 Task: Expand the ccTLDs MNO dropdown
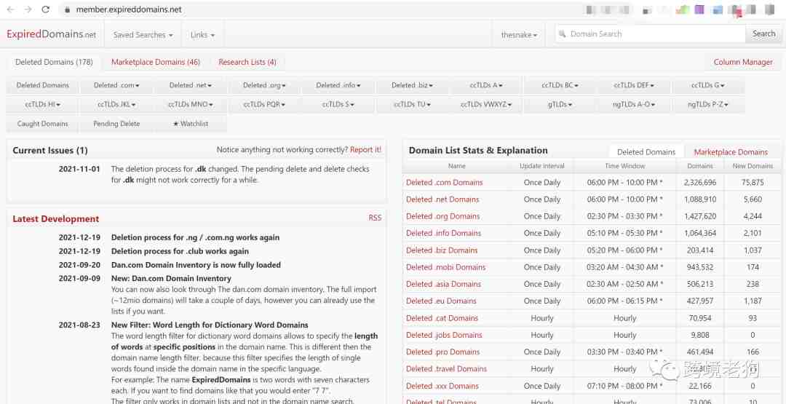coord(191,104)
